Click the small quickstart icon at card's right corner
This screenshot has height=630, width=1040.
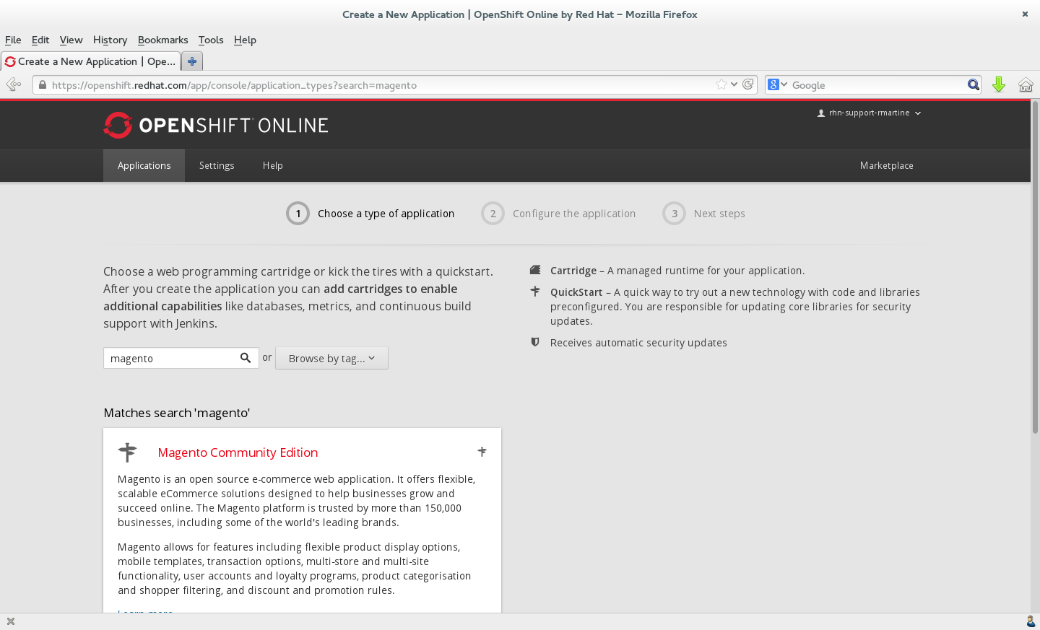pos(482,452)
